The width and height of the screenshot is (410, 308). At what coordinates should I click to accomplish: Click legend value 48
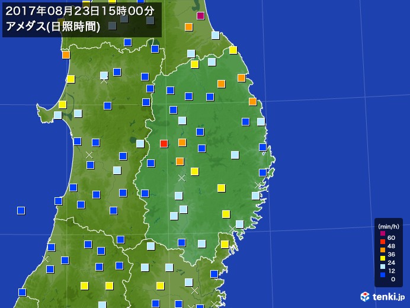pyautogui.click(x=391, y=246)
